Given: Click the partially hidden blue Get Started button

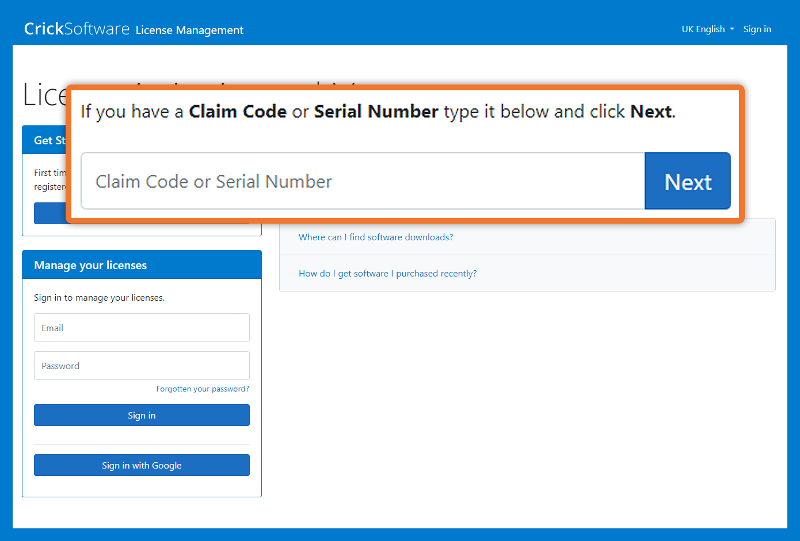Looking at the screenshot, I should point(49,213).
